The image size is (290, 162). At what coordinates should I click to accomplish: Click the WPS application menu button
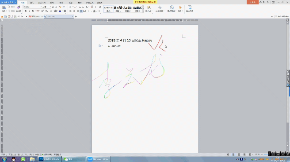point(8,2)
